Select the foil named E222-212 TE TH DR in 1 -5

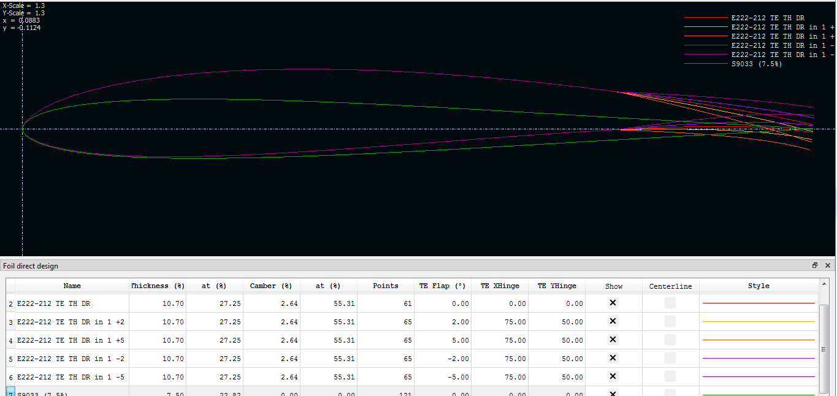71,377
